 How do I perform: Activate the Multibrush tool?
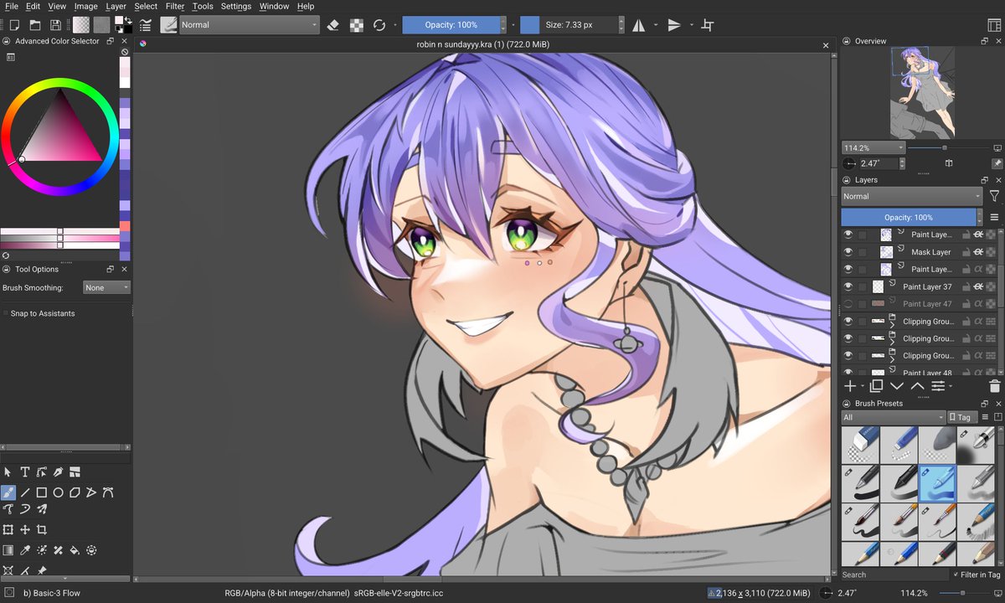tap(41, 509)
